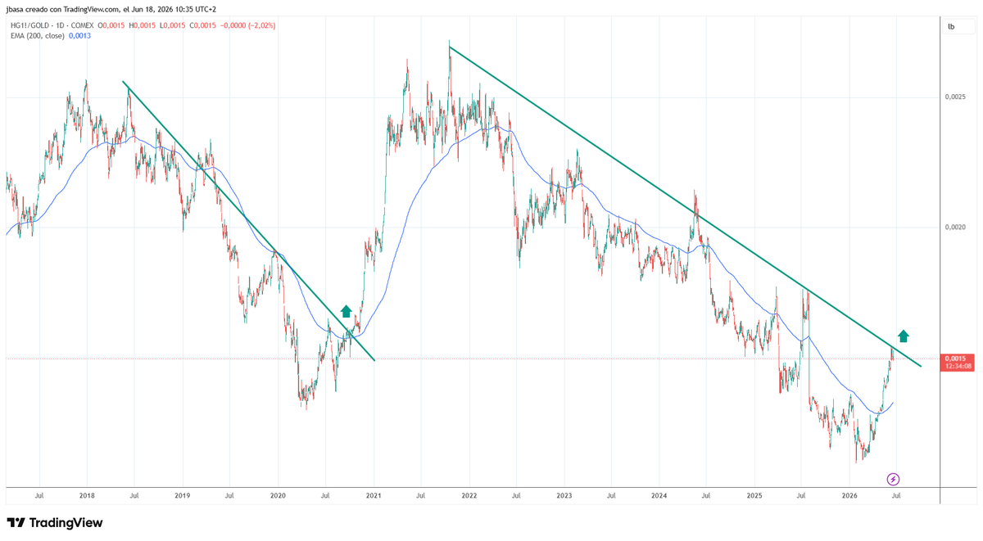
Task: Click the EMA value 0,0013
Action: click(x=79, y=36)
